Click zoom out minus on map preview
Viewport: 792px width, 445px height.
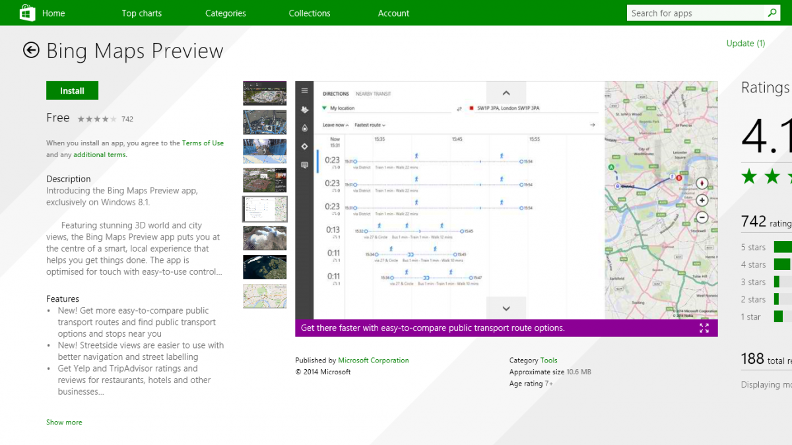coord(702,217)
